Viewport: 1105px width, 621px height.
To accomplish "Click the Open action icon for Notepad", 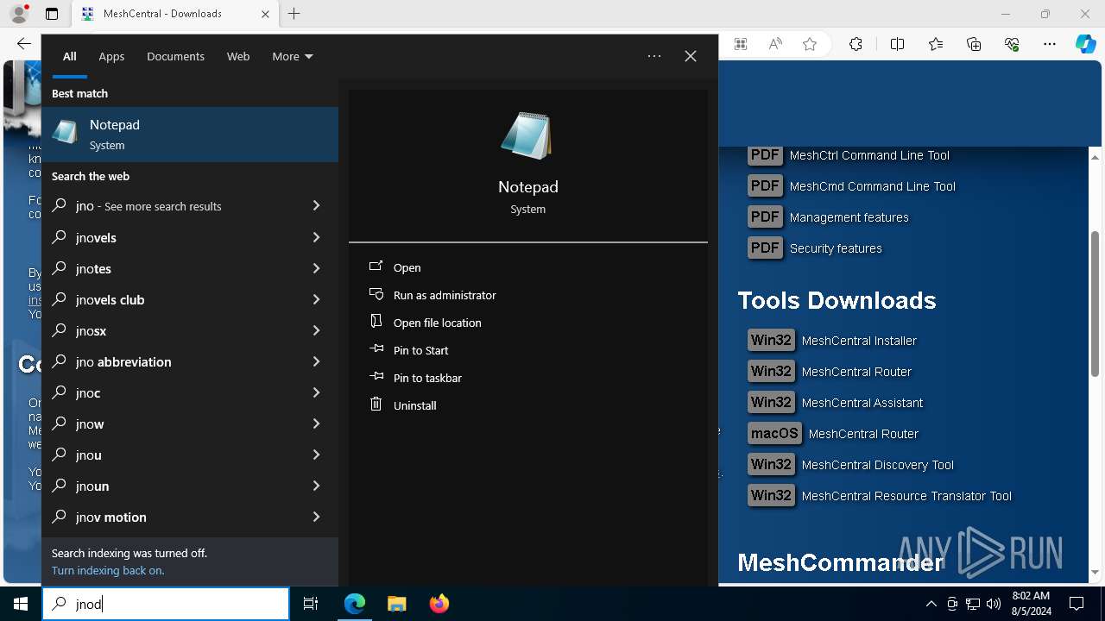I will [376, 267].
